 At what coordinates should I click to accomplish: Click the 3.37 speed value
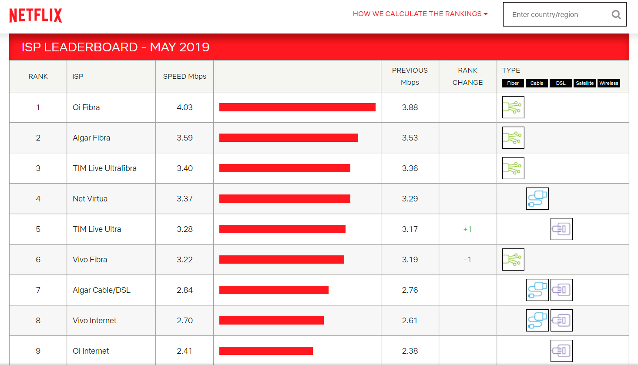coord(185,198)
